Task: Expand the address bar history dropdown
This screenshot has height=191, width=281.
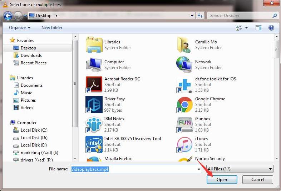Action: coord(192,16)
